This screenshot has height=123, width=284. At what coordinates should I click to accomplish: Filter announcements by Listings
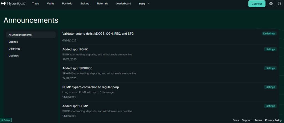coord(13,42)
